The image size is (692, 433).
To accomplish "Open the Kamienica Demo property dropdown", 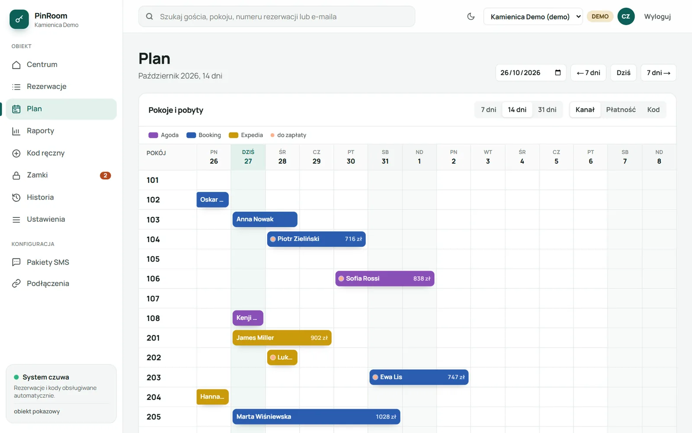I will click(533, 16).
